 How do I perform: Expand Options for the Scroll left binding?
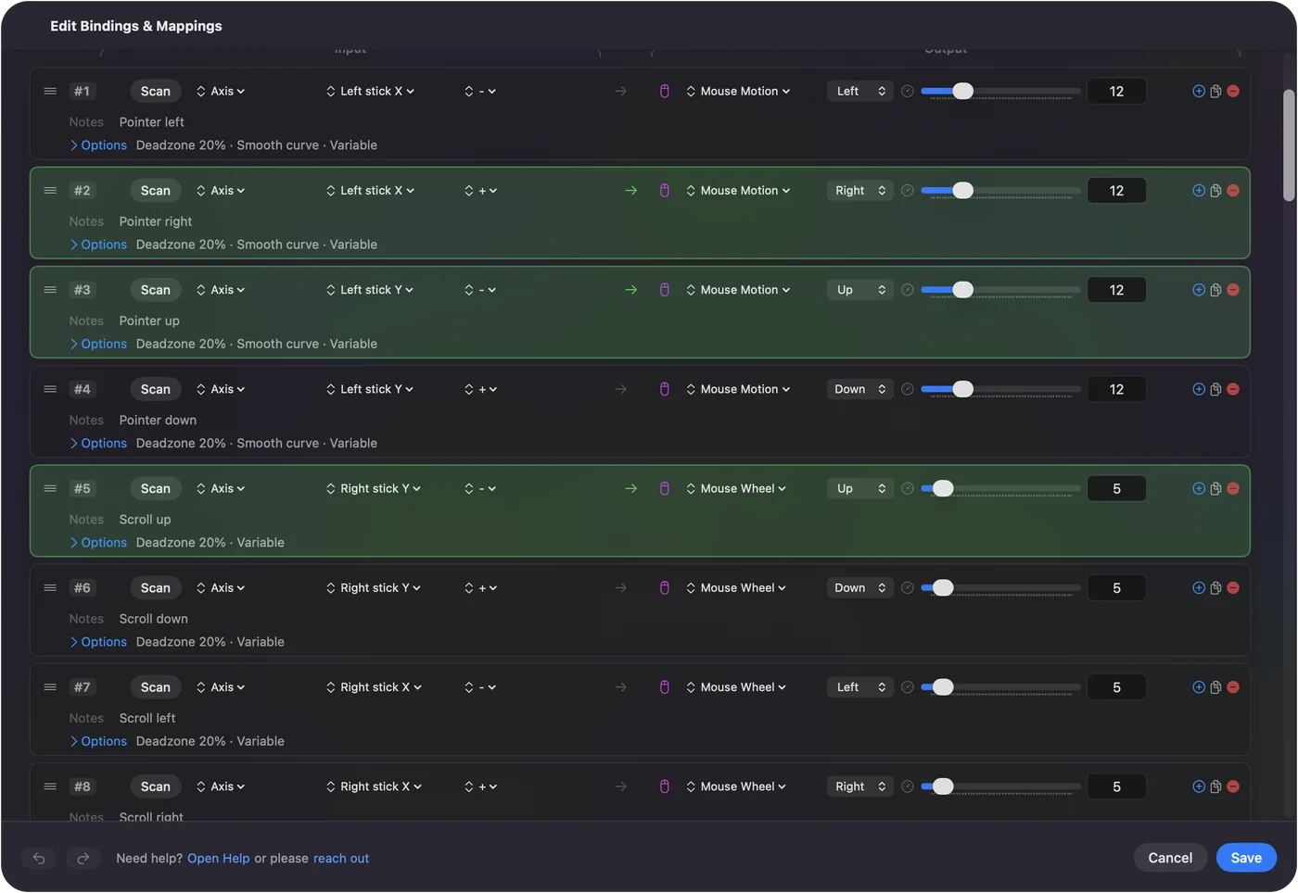point(98,741)
